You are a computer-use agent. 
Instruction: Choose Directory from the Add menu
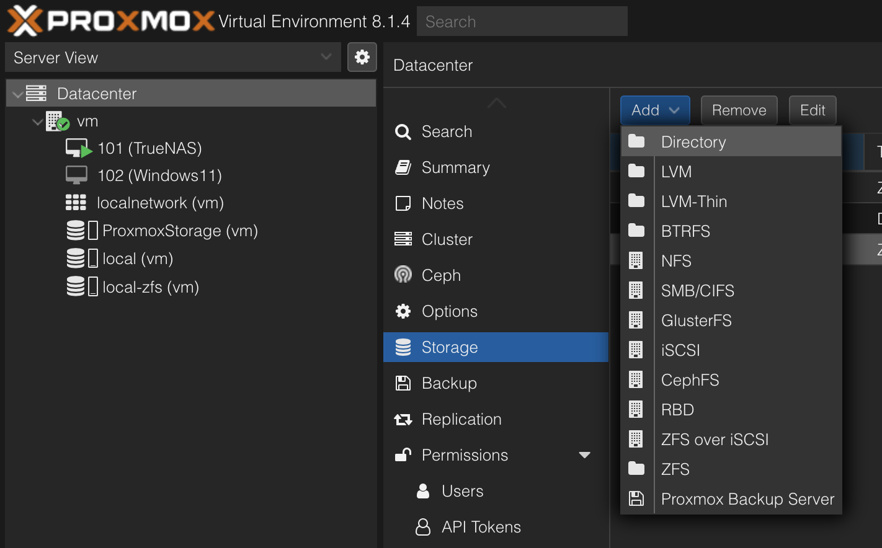click(732, 142)
